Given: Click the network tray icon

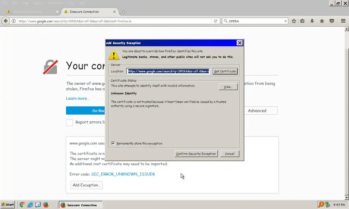Looking at the screenshot, I should click(x=328, y=204).
